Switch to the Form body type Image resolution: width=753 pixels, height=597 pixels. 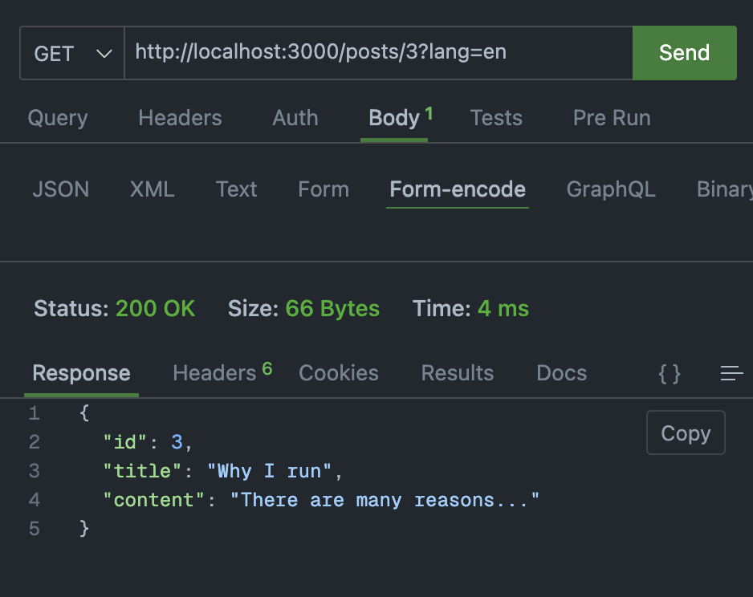[323, 189]
